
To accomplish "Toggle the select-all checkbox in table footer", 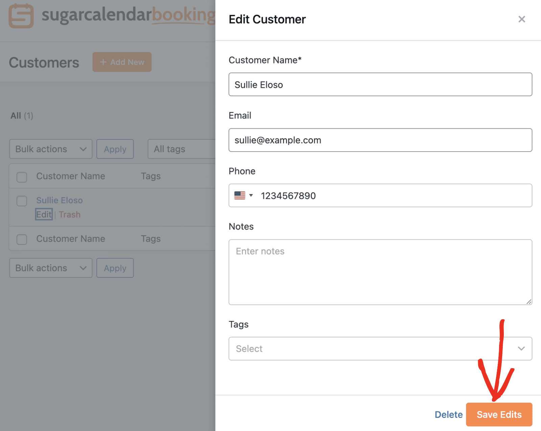I will coord(22,239).
